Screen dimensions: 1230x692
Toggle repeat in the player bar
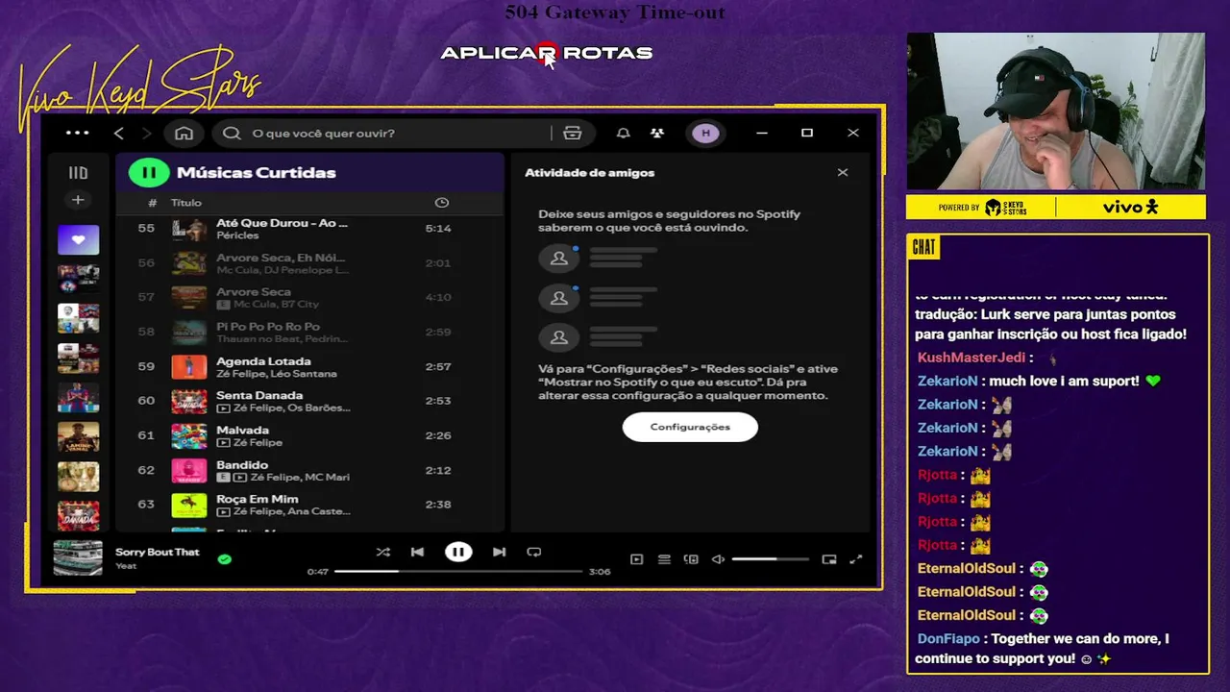533,552
